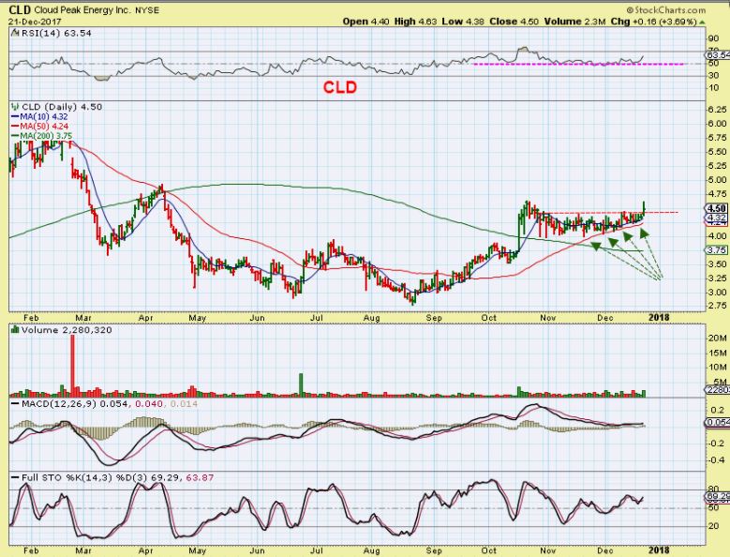The image size is (730, 557).
Task: Click the company name Cloud Peak Energy Inc.
Action: pyautogui.click(x=82, y=10)
